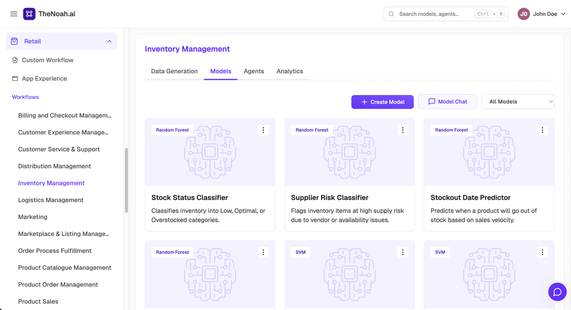Open Product Catalogue Management workflow
The height and width of the screenshot is (310, 571).
(65, 268)
